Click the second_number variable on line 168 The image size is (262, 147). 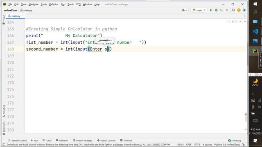(42, 49)
